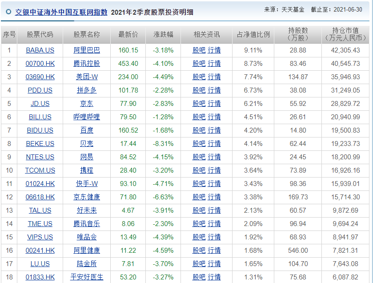The height and width of the screenshot is (283, 373).
Task: Open stock name link 腾讯控股
Action: 87,64
